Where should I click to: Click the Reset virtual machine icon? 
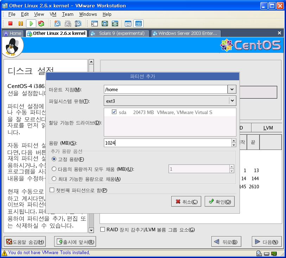click(41, 24)
